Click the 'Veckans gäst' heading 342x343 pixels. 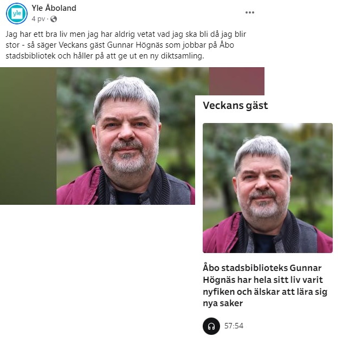click(x=235, y=106)
